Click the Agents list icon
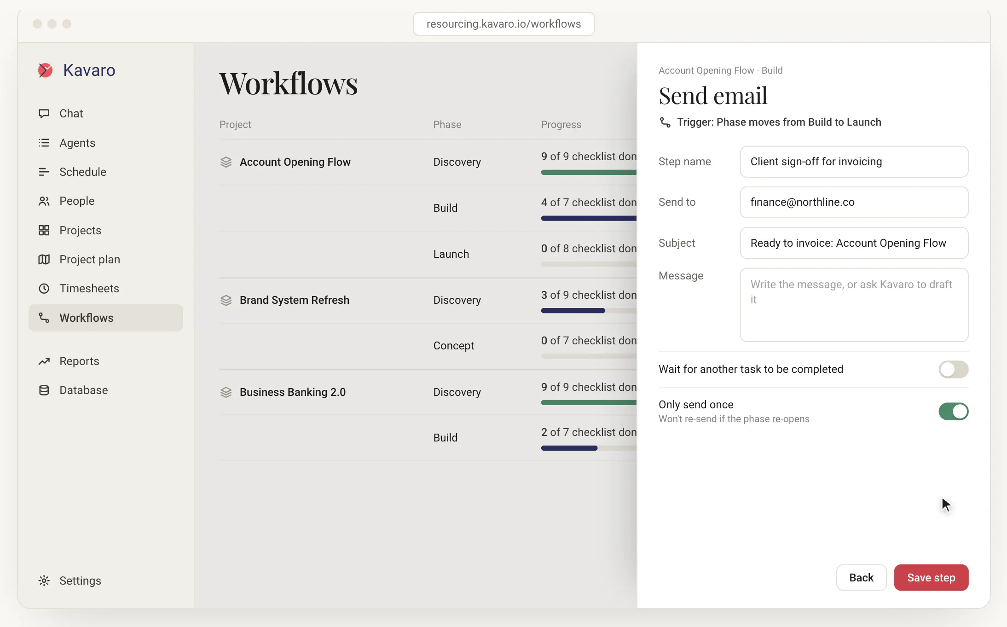Viewport: 1007px width, 627px height. pos(44,143)
